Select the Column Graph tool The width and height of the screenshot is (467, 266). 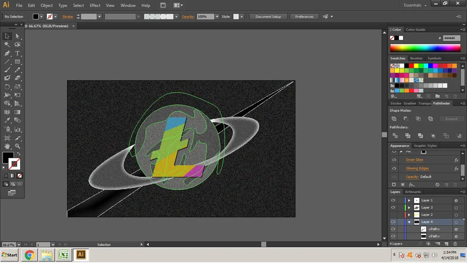click(x=18, y=129)
